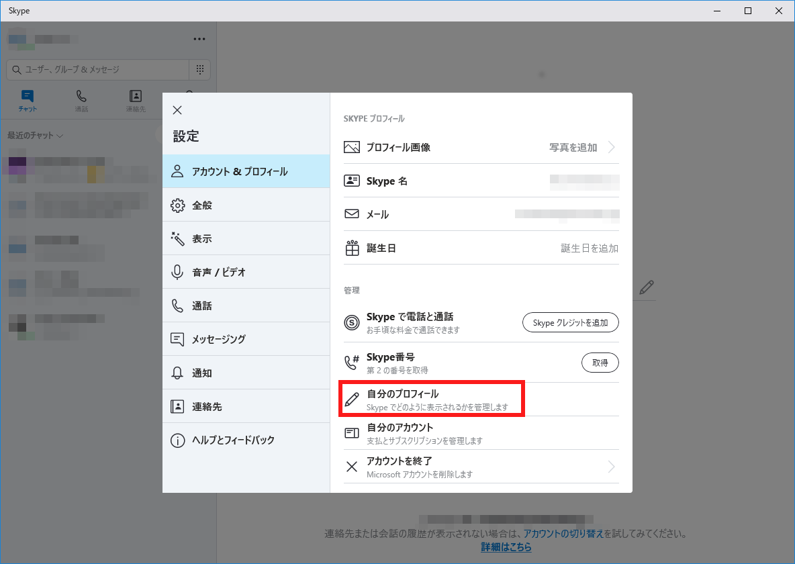
Task: Expand the 最近のチャット dropdown
Action: pyautogui.click(x=35, y=136)
